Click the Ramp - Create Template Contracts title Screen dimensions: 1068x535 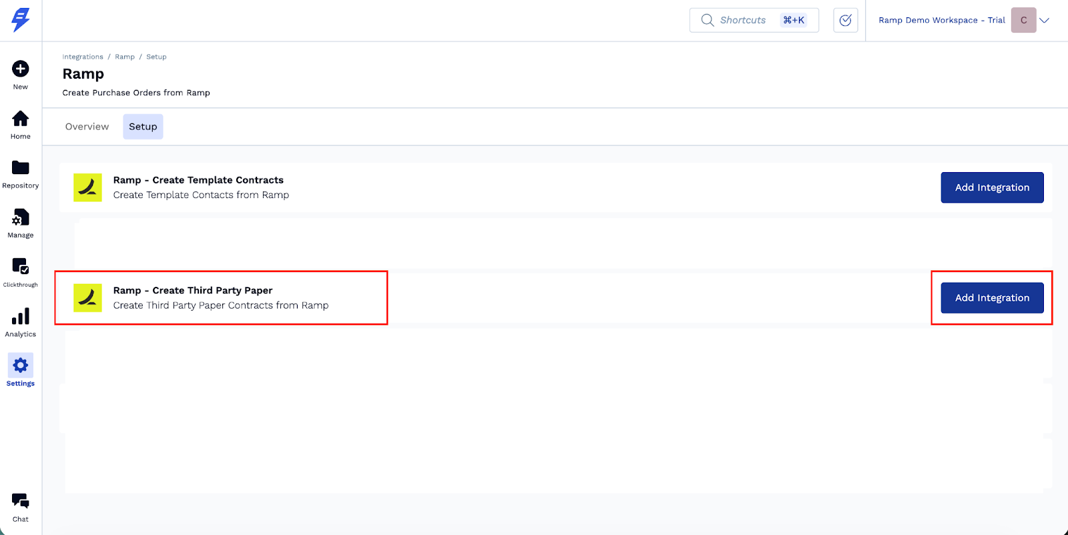(x=198, y=180)
